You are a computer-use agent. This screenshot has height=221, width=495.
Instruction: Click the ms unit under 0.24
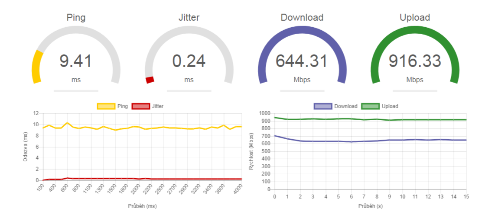tap(189, 80)
